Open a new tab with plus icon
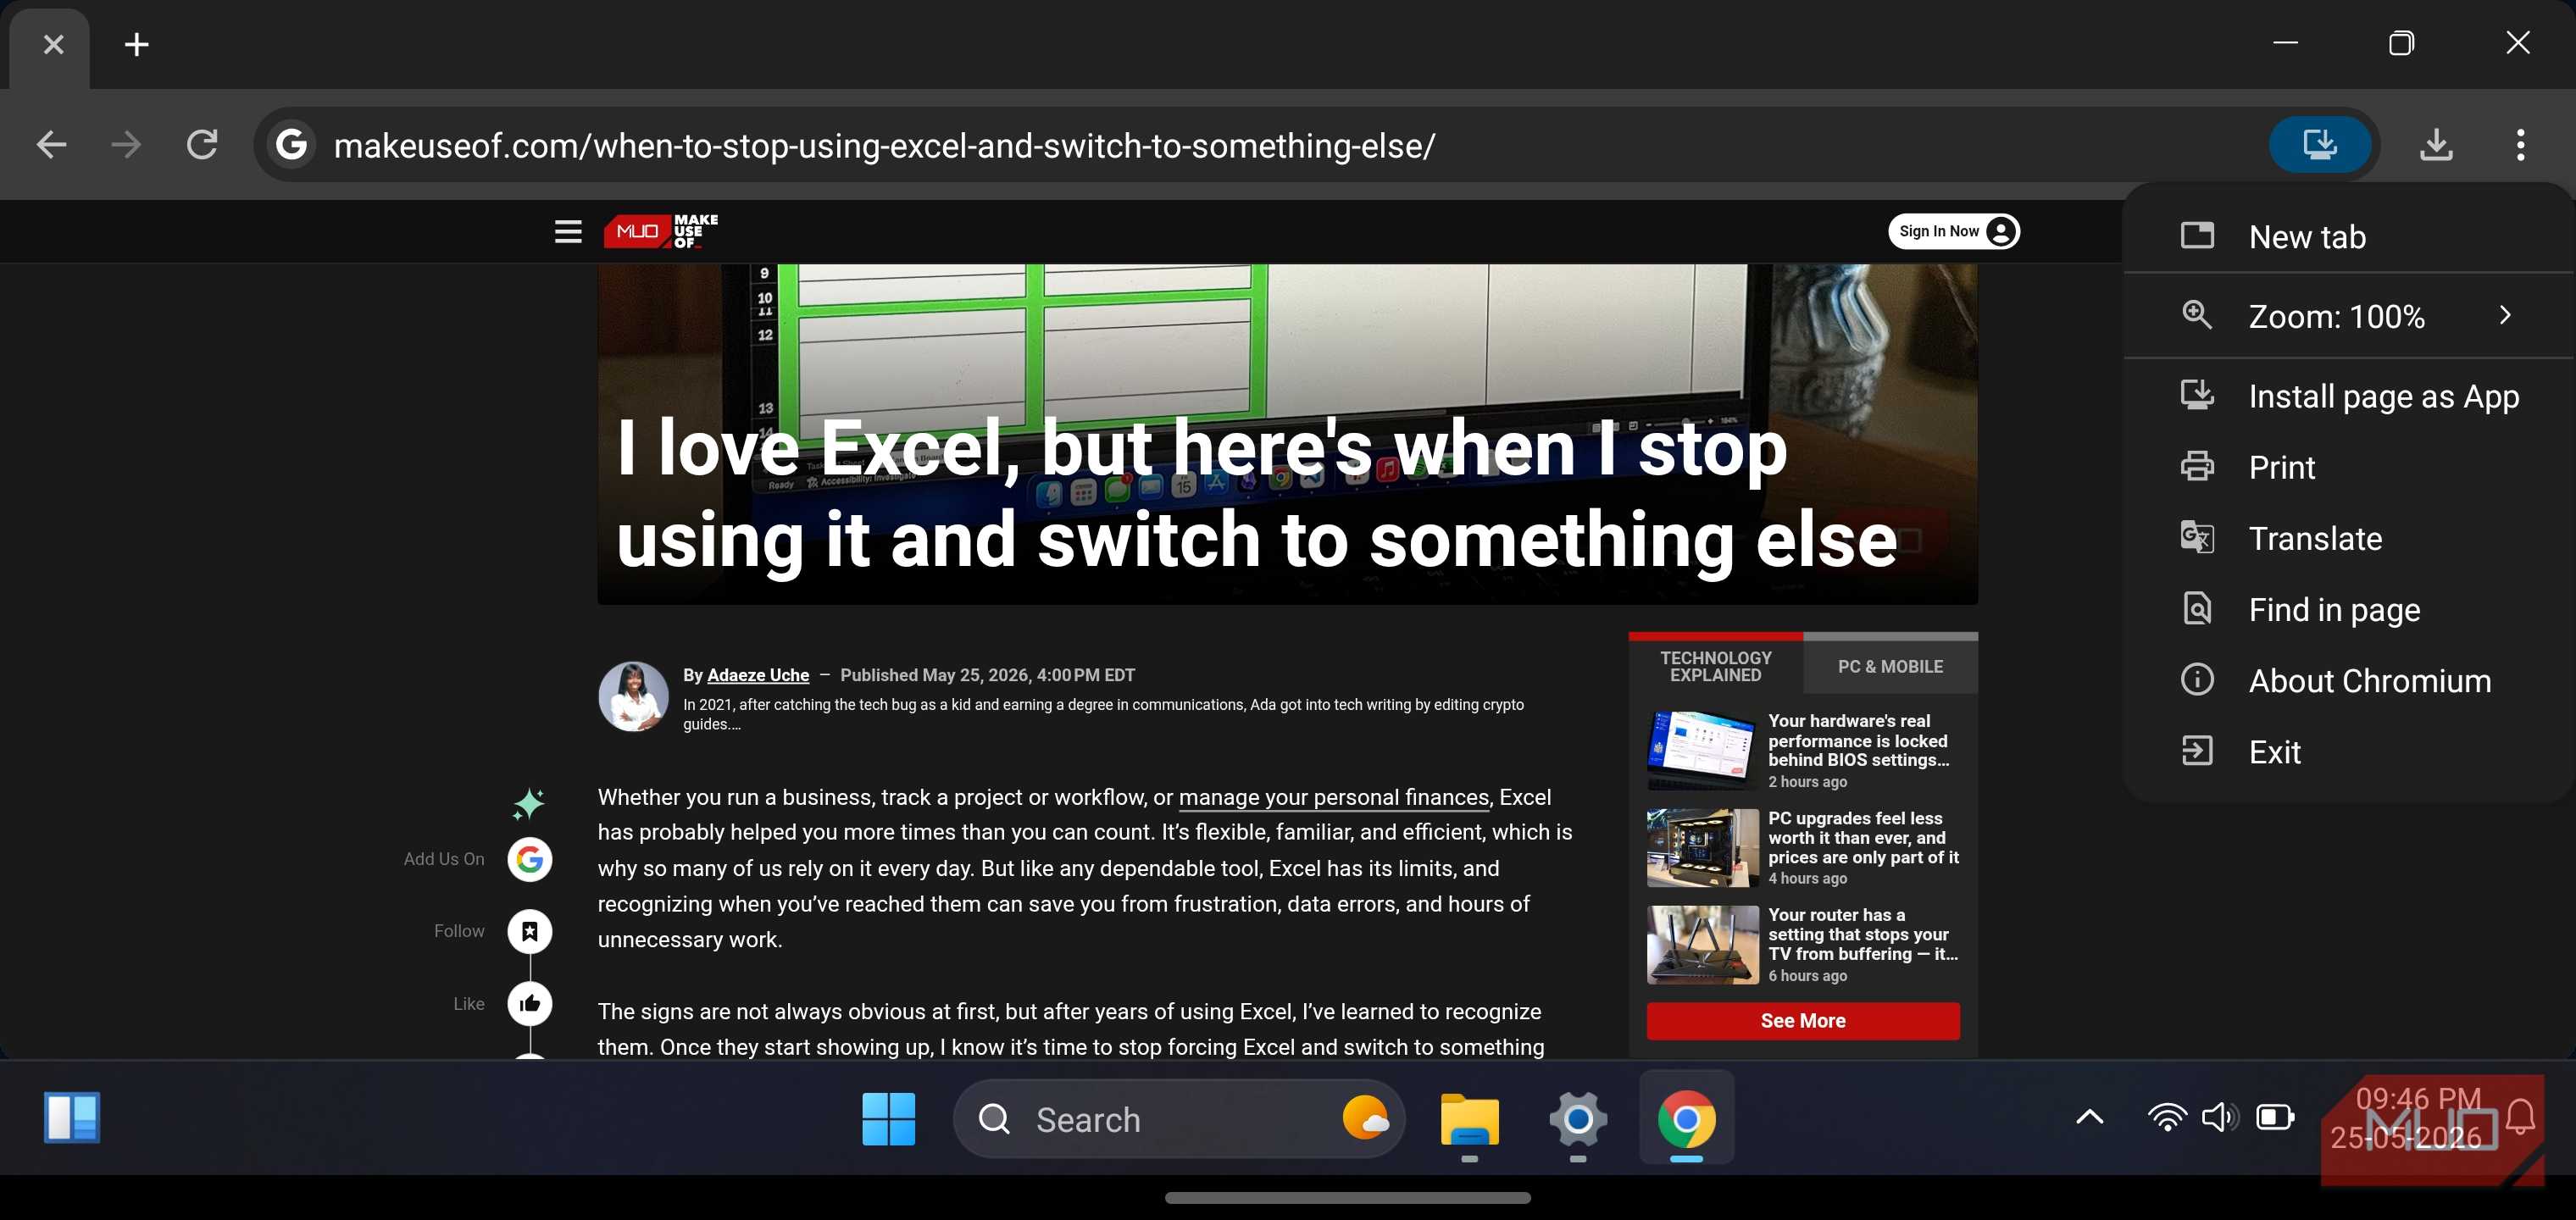Screen dimensions: 2576x1220 pyautogui.click(x=137, y=44)
